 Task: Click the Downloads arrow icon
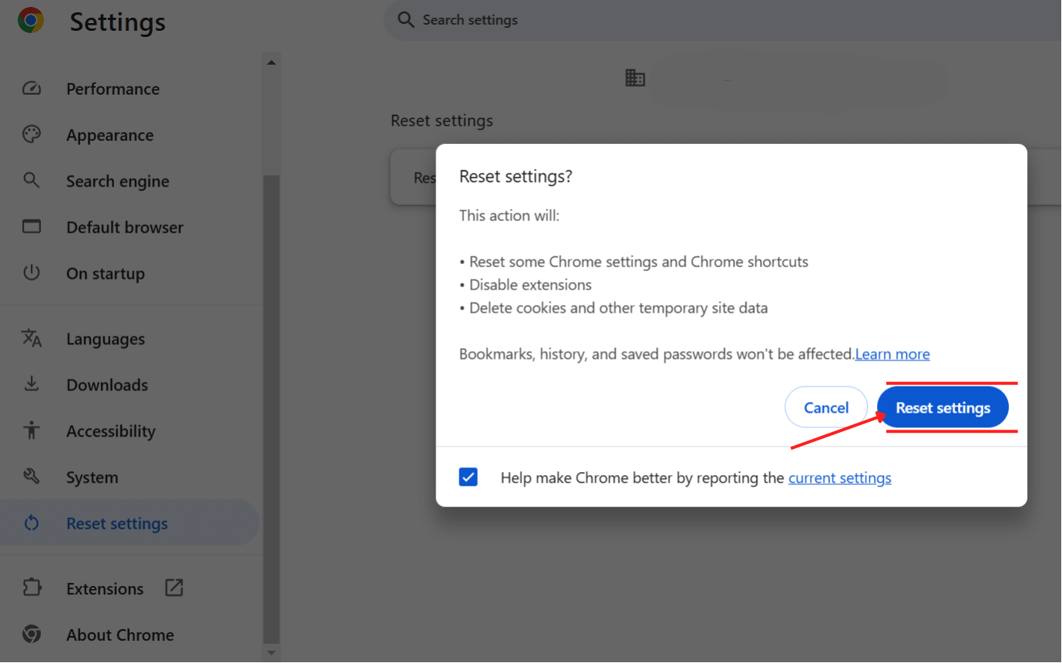[x=32, y=384]
